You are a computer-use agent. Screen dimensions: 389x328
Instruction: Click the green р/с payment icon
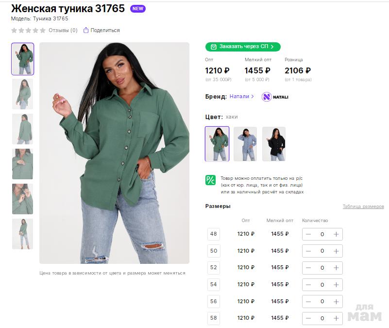[x=210, y=180]
